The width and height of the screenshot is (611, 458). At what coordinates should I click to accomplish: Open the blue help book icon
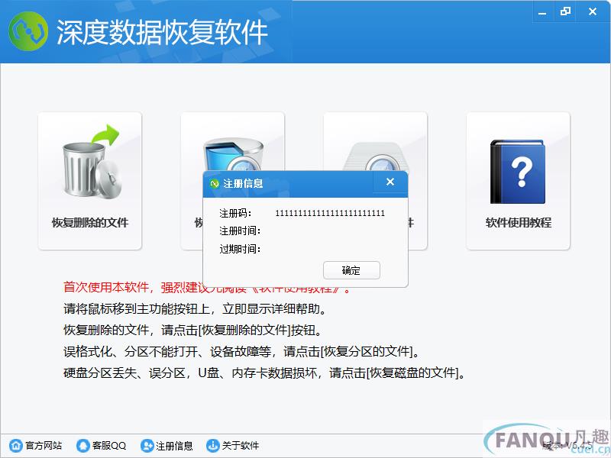[x=518, y=171]
